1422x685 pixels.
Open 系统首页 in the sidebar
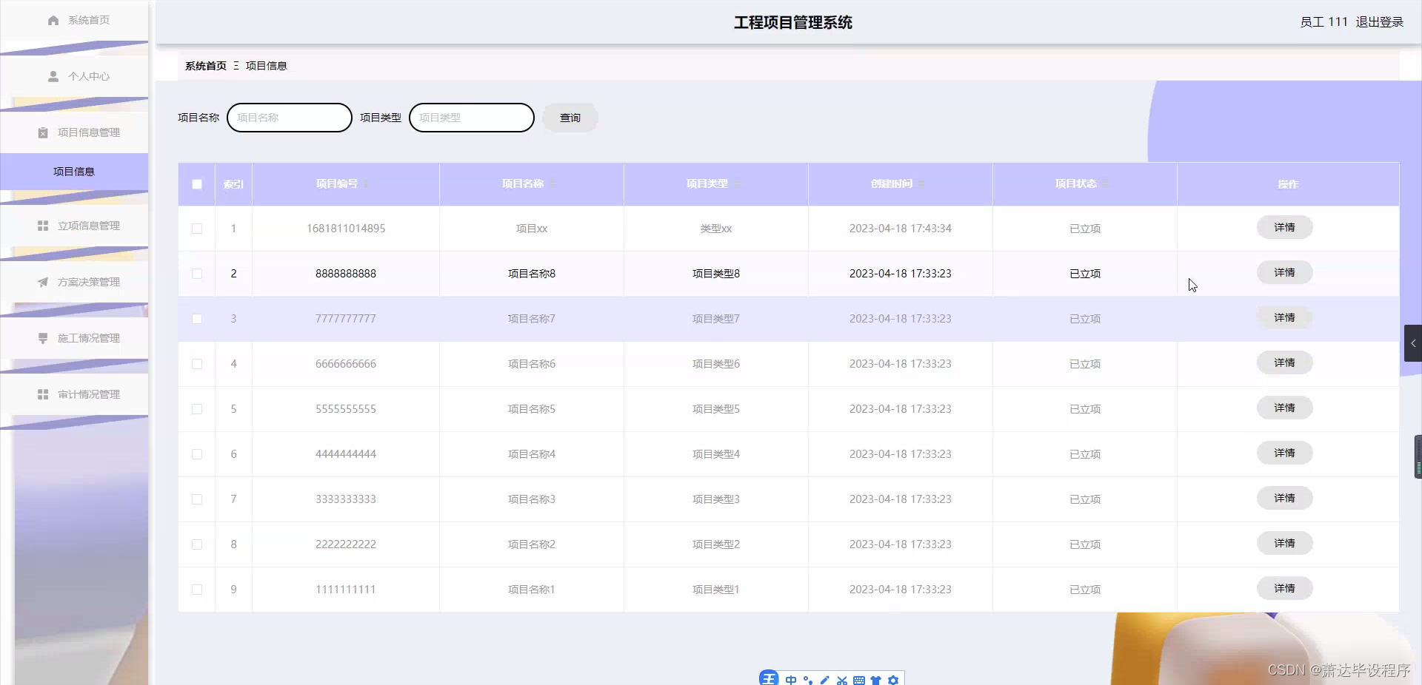[x=74, y=21]
